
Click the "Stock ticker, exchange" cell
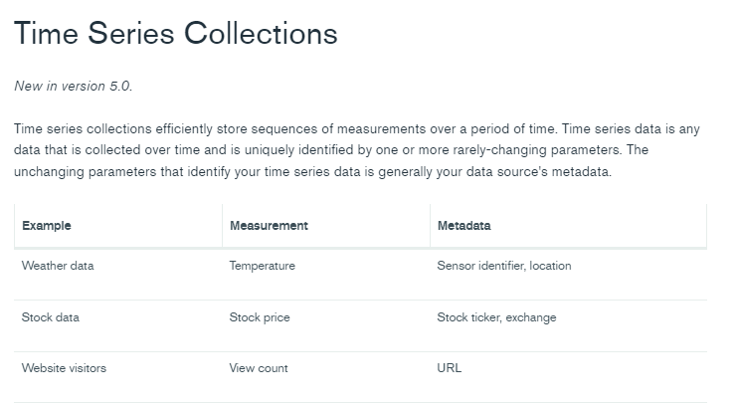[496, 317]
